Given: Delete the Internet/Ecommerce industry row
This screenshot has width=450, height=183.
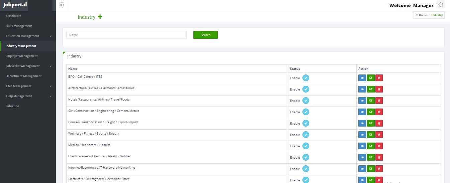Looking at the screenshot, I should click(x=379, y=169).
